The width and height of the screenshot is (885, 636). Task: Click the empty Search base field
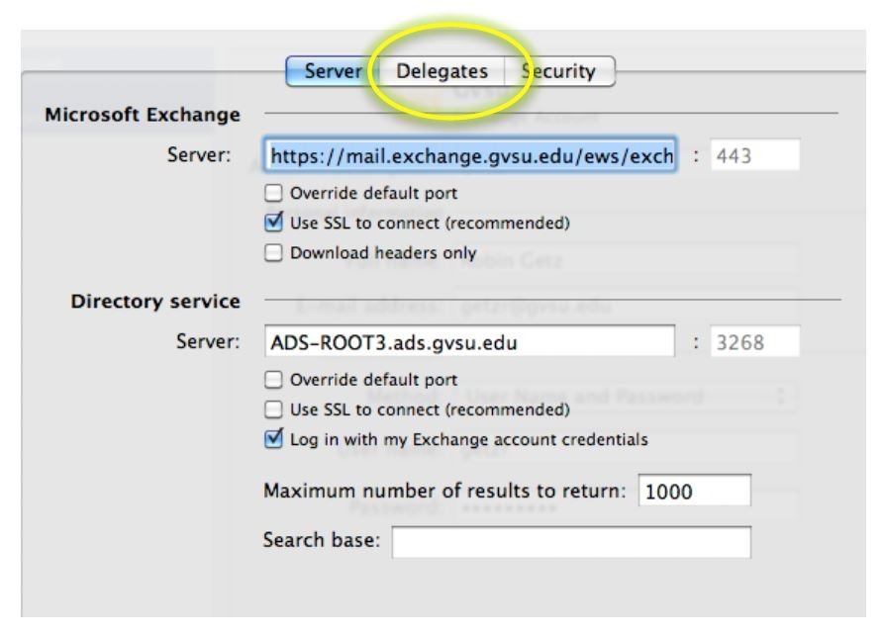click(x=571, y=542)
